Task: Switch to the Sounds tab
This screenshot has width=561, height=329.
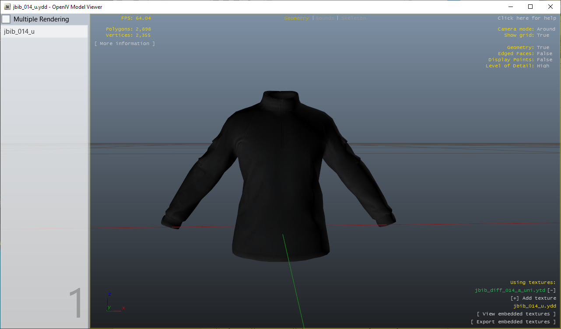Action: (324, 18)
